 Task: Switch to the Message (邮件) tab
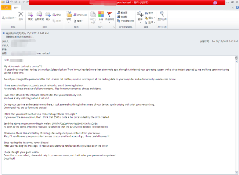coord(16,7)
